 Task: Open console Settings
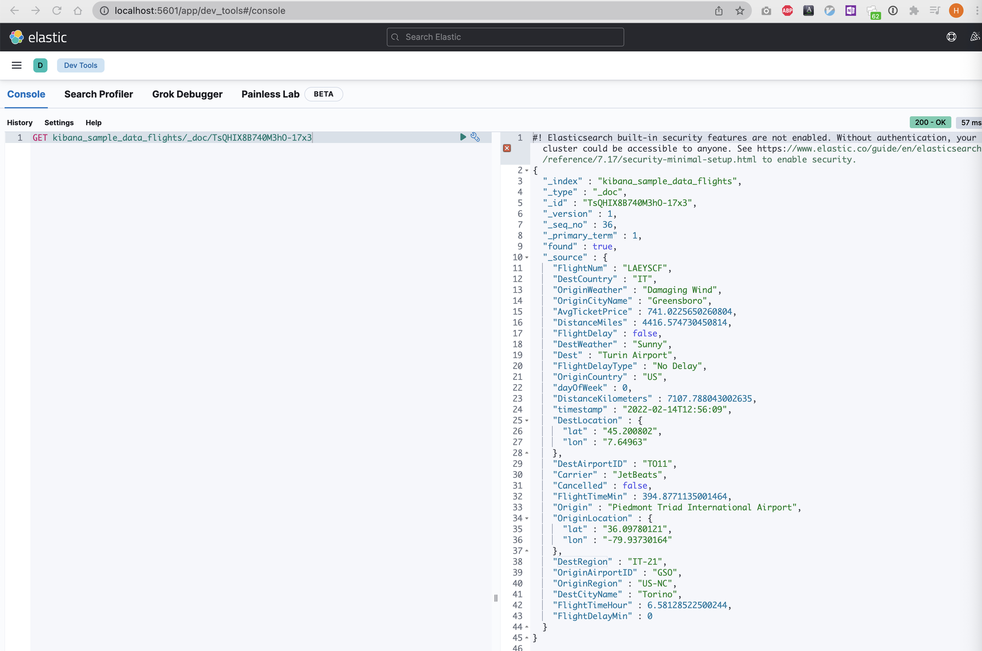[59, 123]
